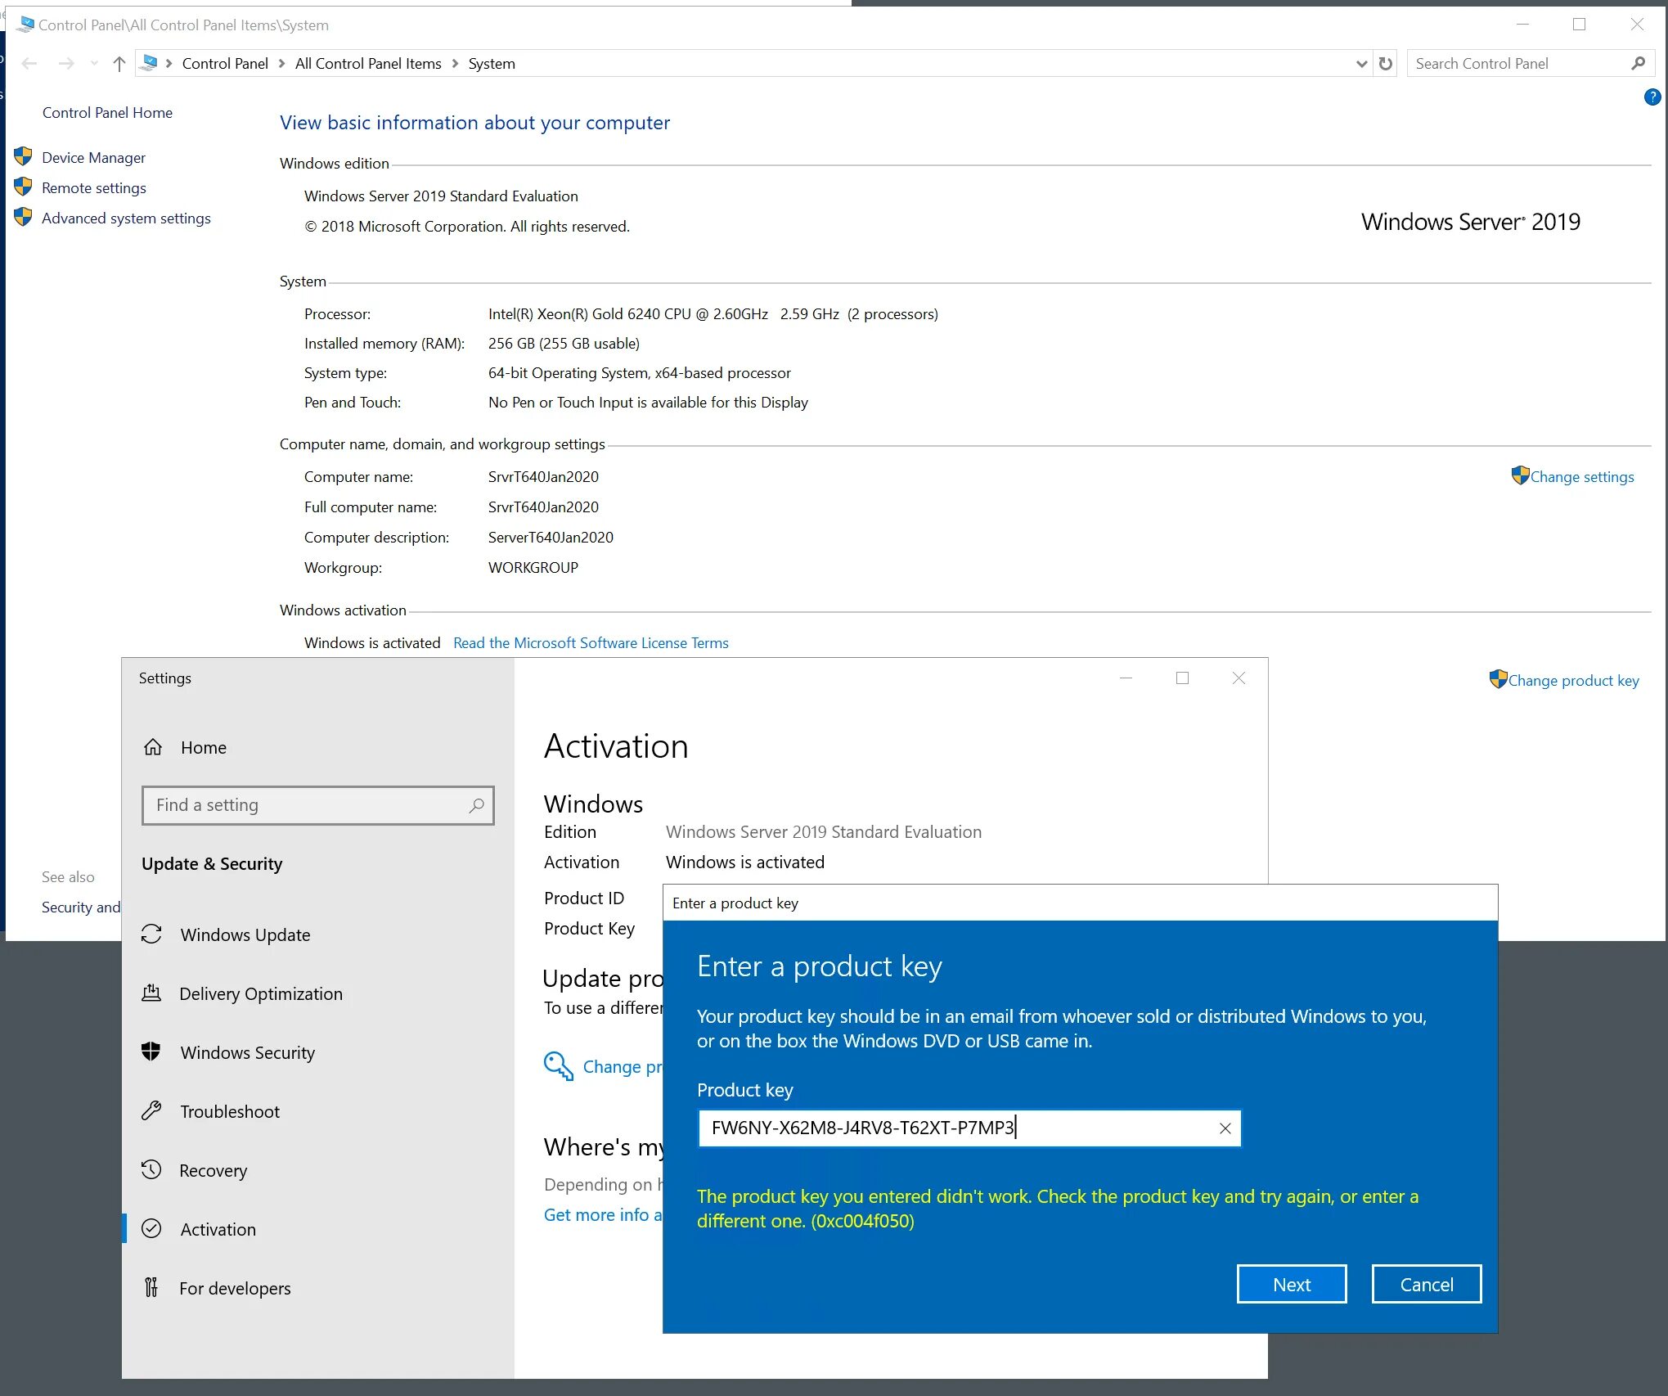Screen dimensions: 1668x1396
Task: Open the address bar history dropdown
Action: (1361, 63)
